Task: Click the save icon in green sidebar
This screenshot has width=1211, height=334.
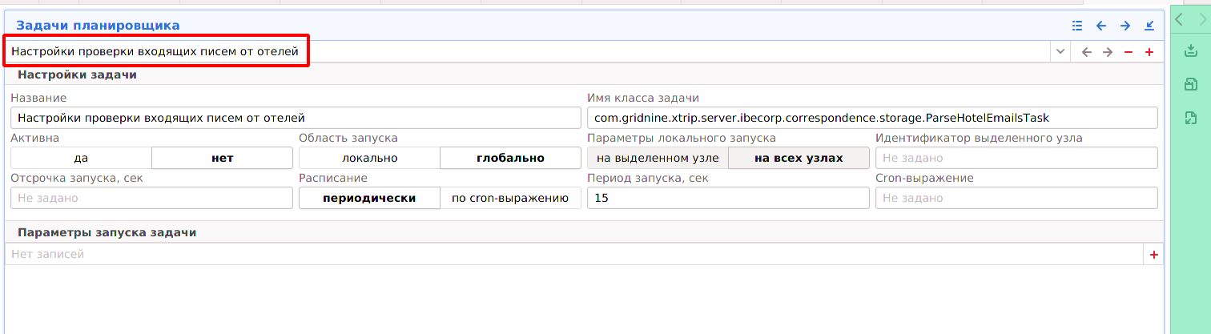Action: (x=1190, y=84)
